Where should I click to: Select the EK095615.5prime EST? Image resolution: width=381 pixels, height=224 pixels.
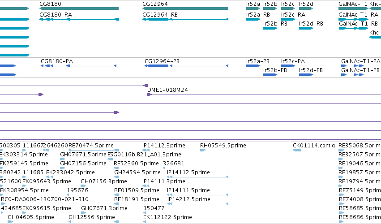24,213
